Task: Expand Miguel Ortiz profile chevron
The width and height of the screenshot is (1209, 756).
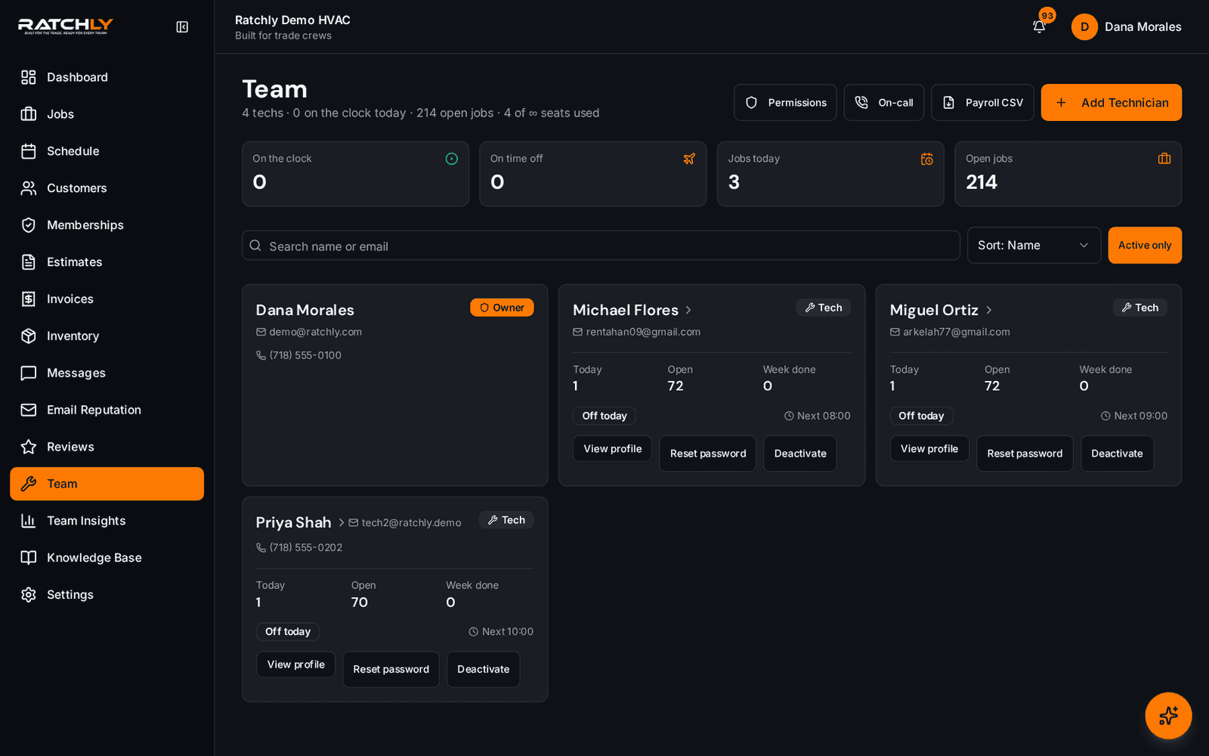Action: pos(989,310)
